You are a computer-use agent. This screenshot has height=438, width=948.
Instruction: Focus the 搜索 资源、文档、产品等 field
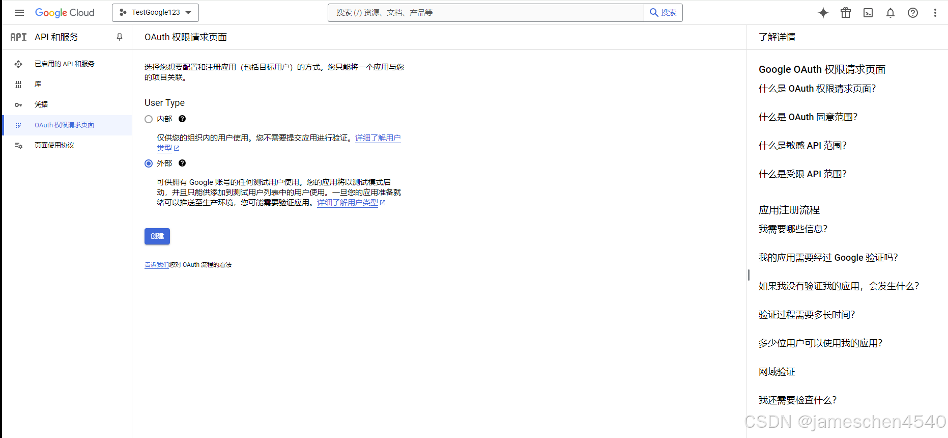click(x=486, y=13)
